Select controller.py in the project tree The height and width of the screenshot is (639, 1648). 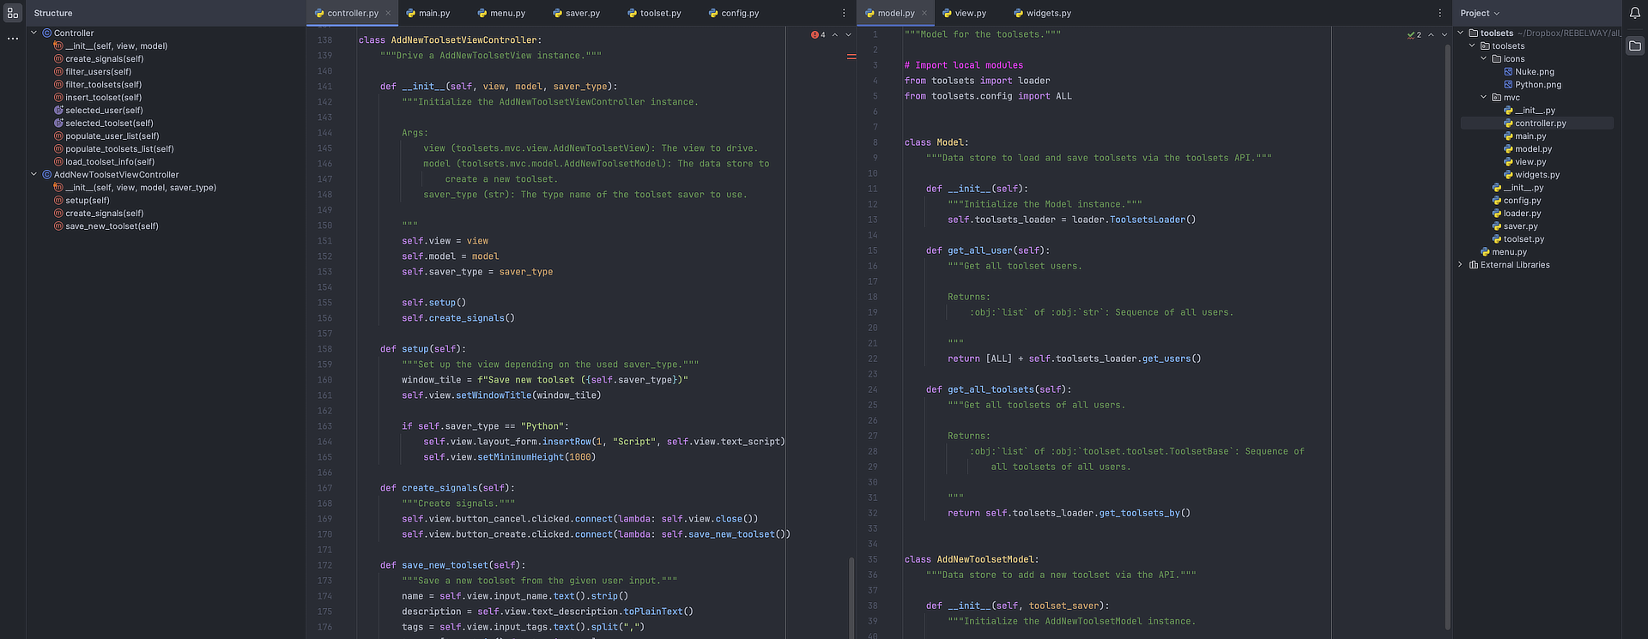click(1536, 124)
